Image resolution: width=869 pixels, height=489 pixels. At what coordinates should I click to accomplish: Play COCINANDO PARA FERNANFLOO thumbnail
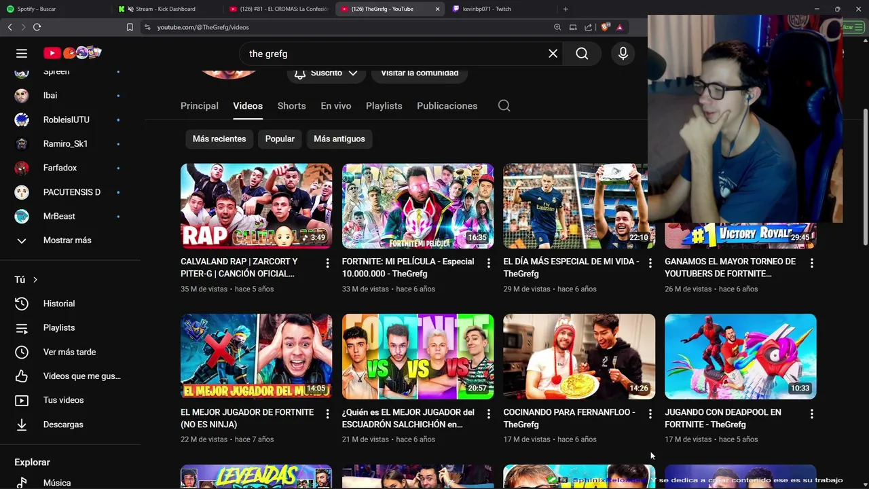(x=579, y=357)
